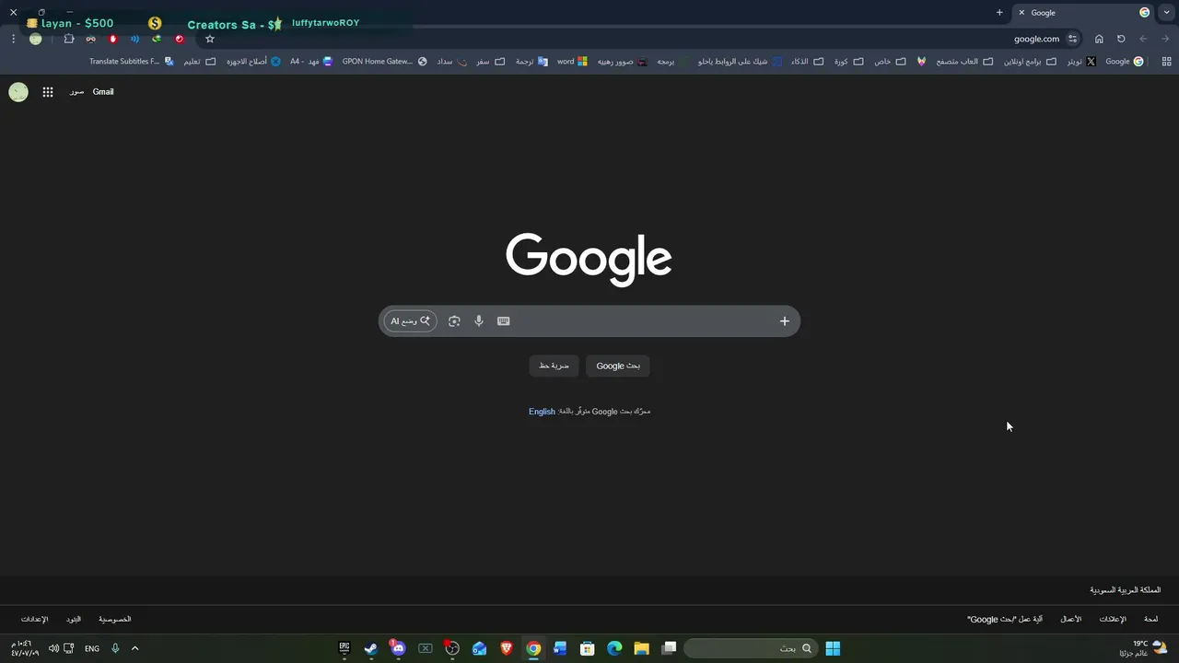Open a new tab with the plus button
Image resolution: width=1179 pixels, height=663 pixels.
(999, 13)
